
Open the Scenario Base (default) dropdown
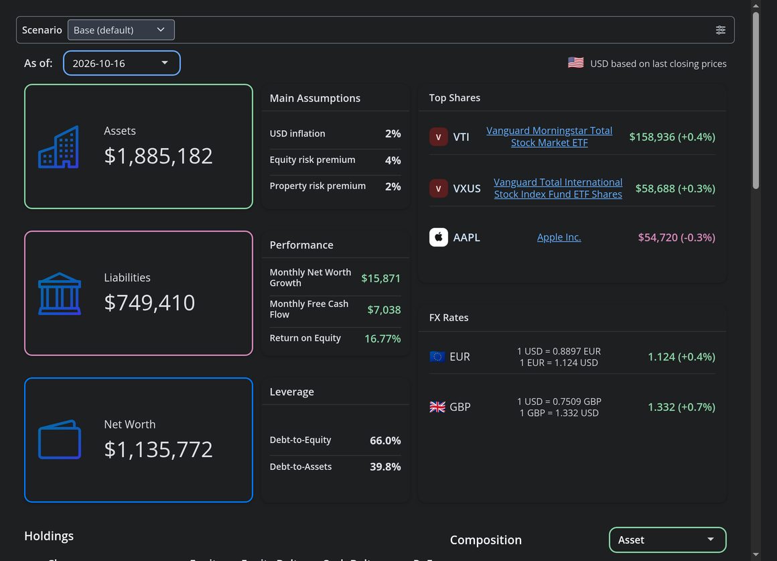(121, 29)
